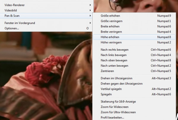
Task: Open the Video-Renderer submenu
Action: [x=47, y=5]
